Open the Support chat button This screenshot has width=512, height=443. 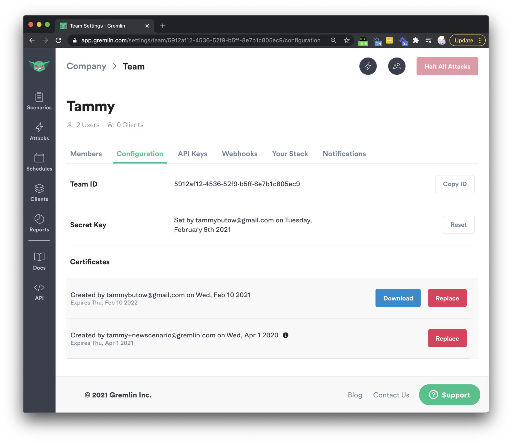pos(449,395)
